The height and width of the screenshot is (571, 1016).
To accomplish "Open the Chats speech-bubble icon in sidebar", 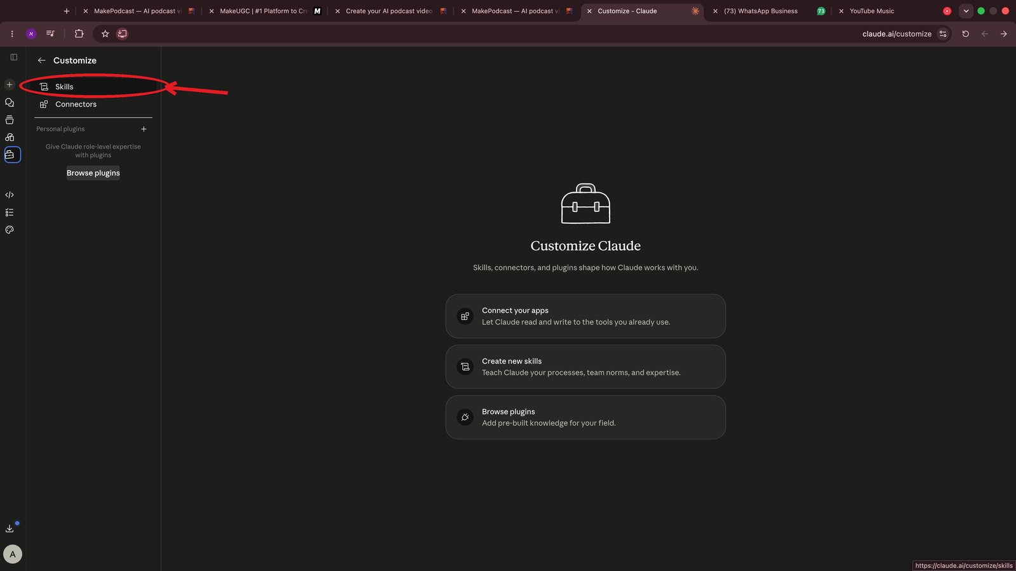I will click(x=10, y=102).
